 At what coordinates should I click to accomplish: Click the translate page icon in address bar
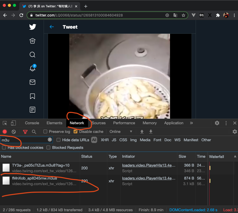point(175,15)
